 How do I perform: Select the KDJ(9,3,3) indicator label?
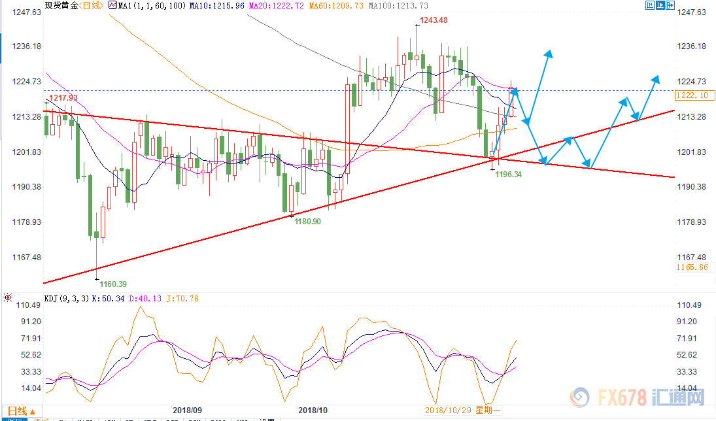pyautogui.click(x=66, y=299)
